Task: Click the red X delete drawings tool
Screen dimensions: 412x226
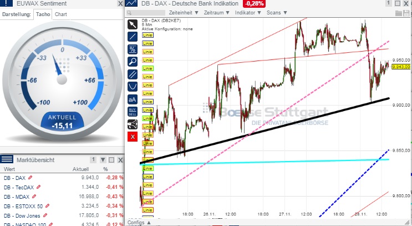Action: pyautogui.click(x=133, y=137)
